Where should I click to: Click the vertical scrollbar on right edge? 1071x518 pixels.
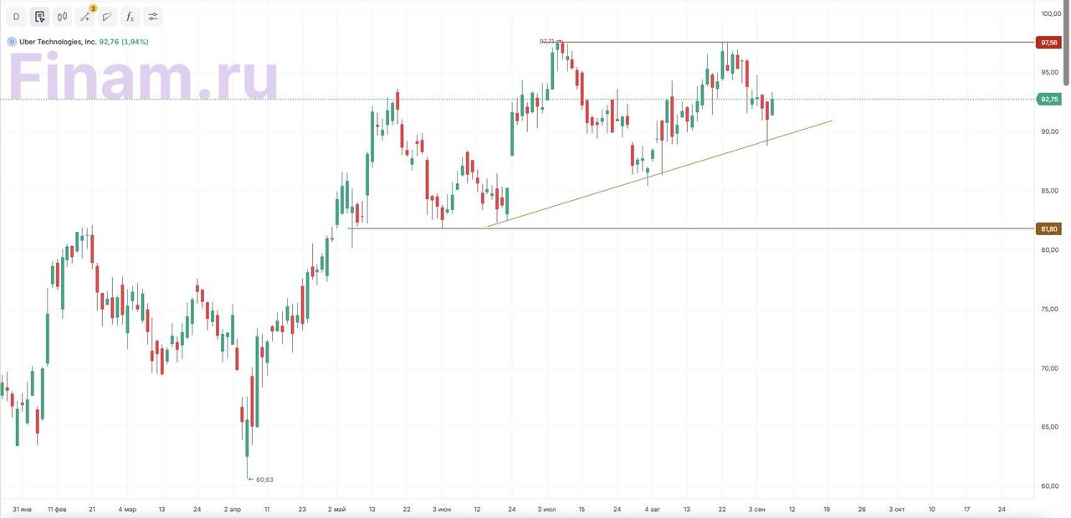pyautogui.click(x=1067, y=42)
